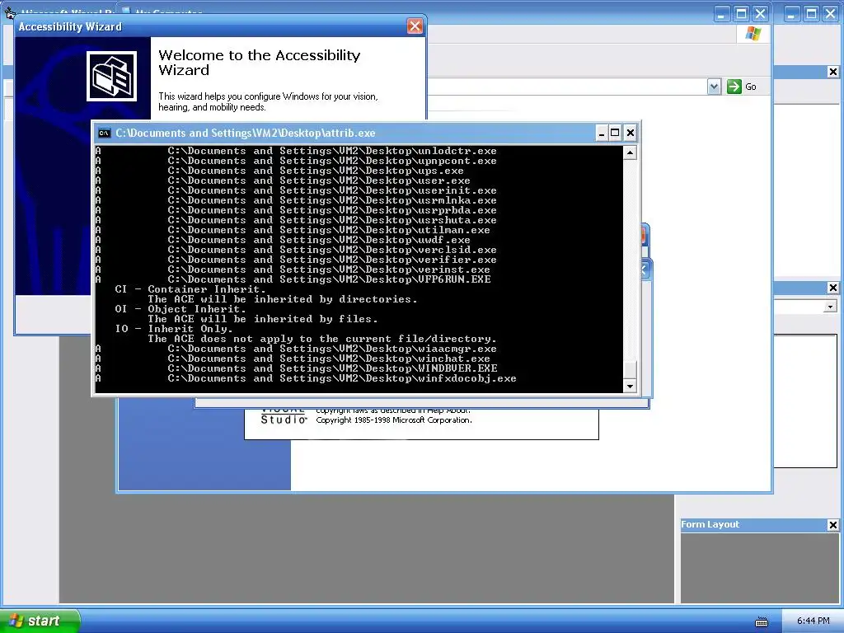Close the Accessibility Wizard dialog
The image size is (844, 633).
pos(415,26)
